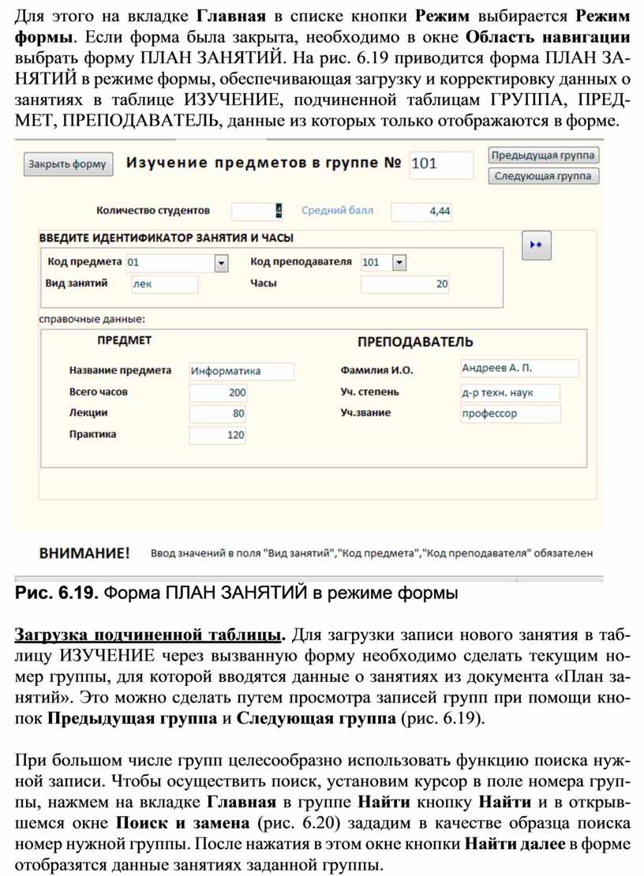Click the ПРЕПОДАВАТЕЛЬ section heading
The height and width of the screenshot is (876, 644).
pos(416,342)
